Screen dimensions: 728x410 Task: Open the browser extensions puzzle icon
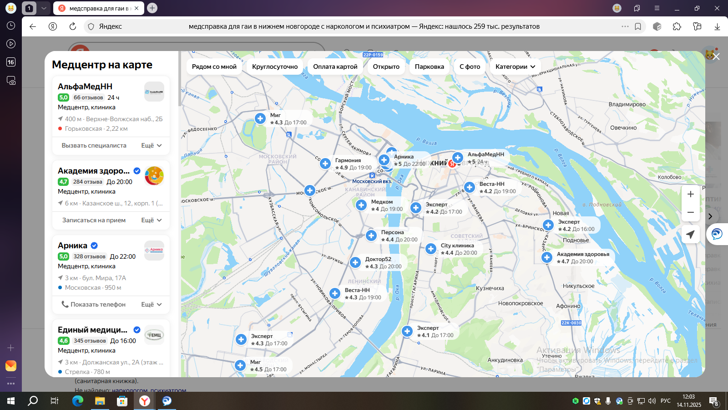[x=677, y=26]
